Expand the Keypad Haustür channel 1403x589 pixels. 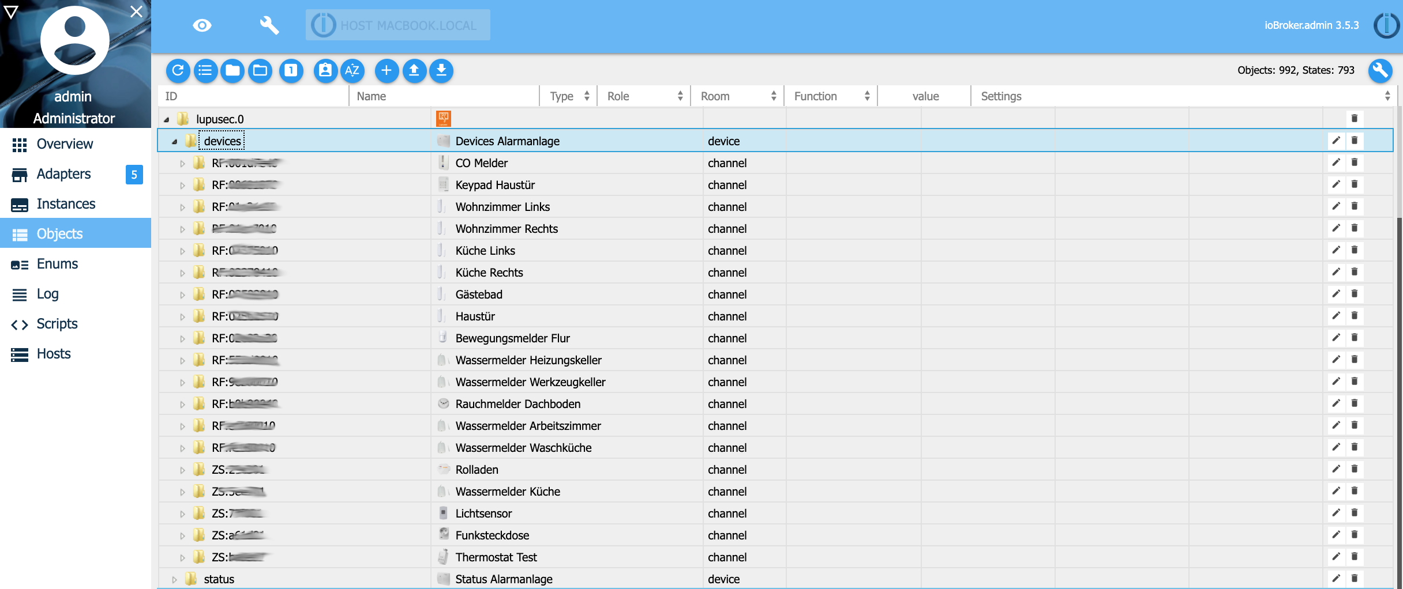tap(182, 186)
